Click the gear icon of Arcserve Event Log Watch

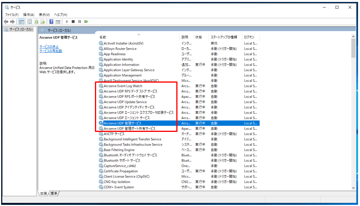[101, 86]
